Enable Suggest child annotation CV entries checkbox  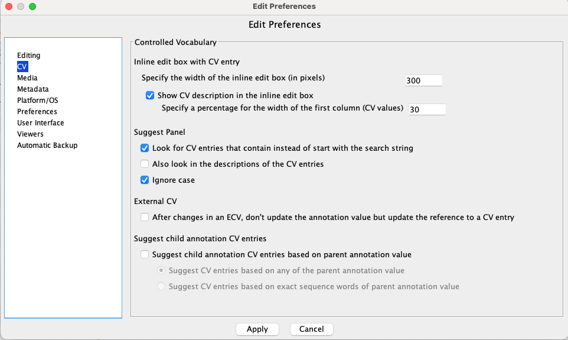click(x=145, y=254)
